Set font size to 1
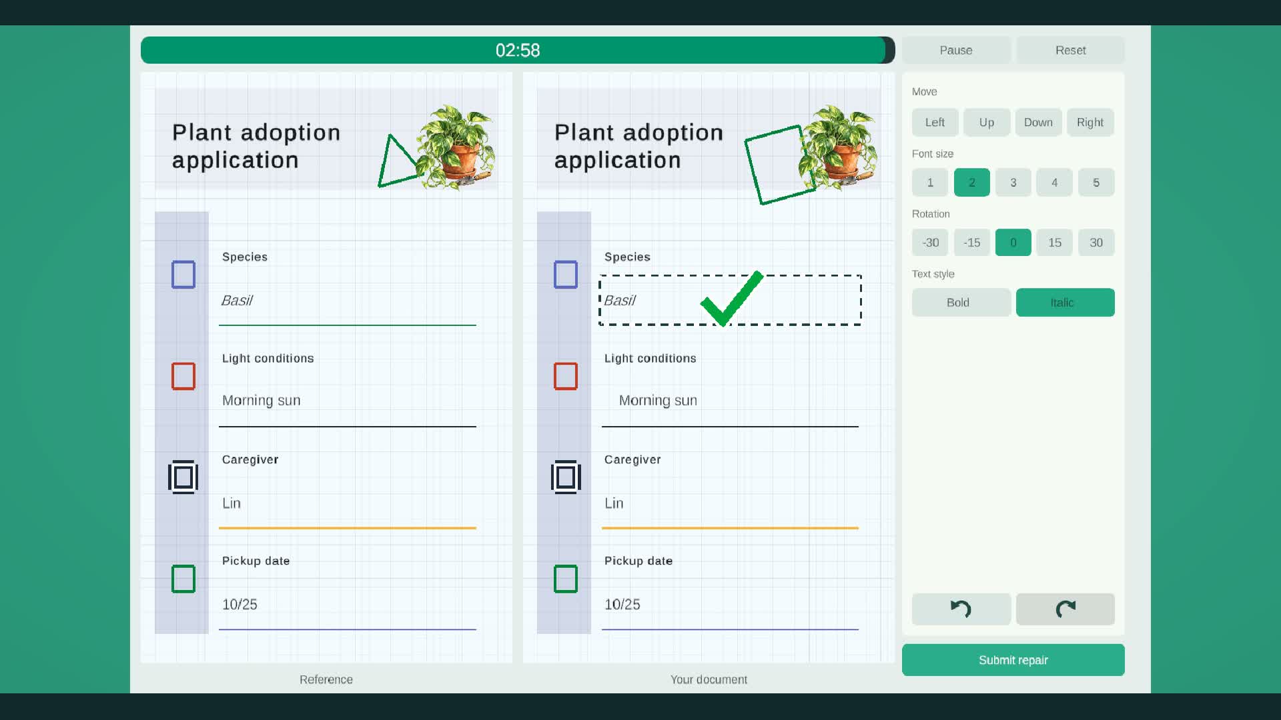 click(x=930, y=183)
